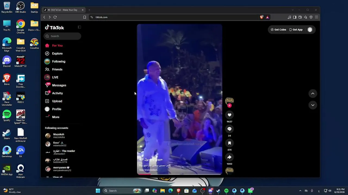The height and width of the screenshot is (195, 348).
Task: Show hidden system tray icons
Action: pyautogui.click(x=300, y=191)
